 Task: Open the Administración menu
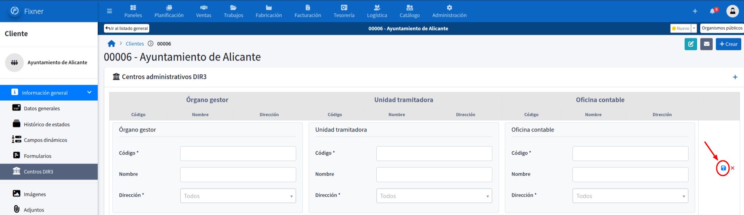coord(449,11)
